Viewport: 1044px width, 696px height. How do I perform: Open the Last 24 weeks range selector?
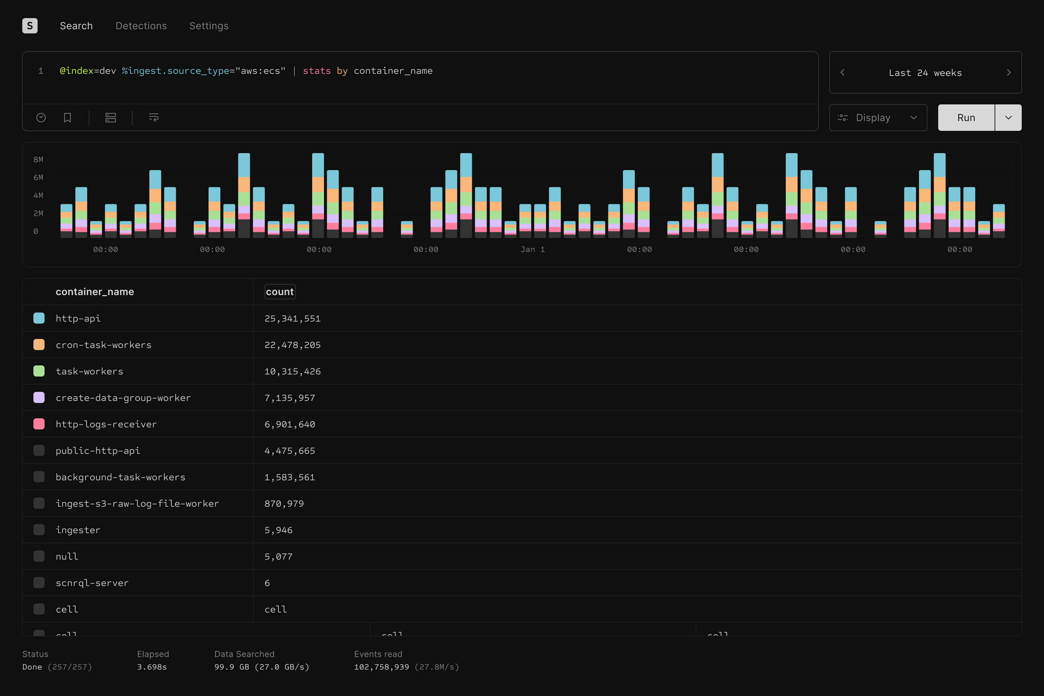925,72
